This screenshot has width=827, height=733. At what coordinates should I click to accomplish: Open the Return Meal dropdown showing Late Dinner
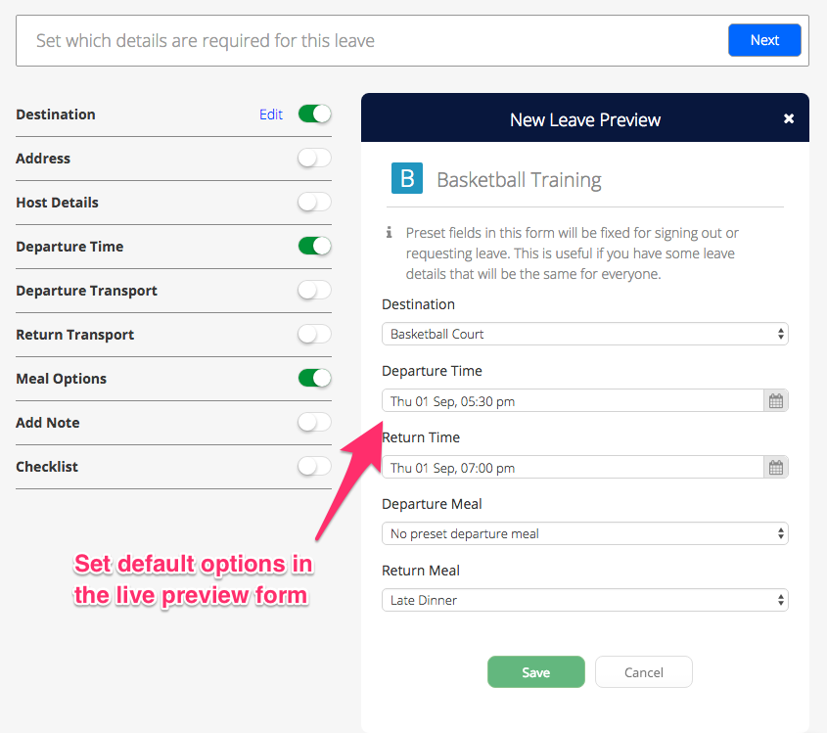pos(584,600)
